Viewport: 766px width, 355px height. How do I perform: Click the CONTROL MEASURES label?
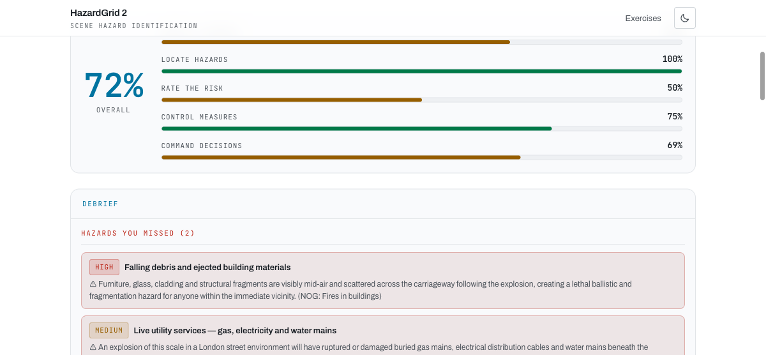click(x=199, y=117)
